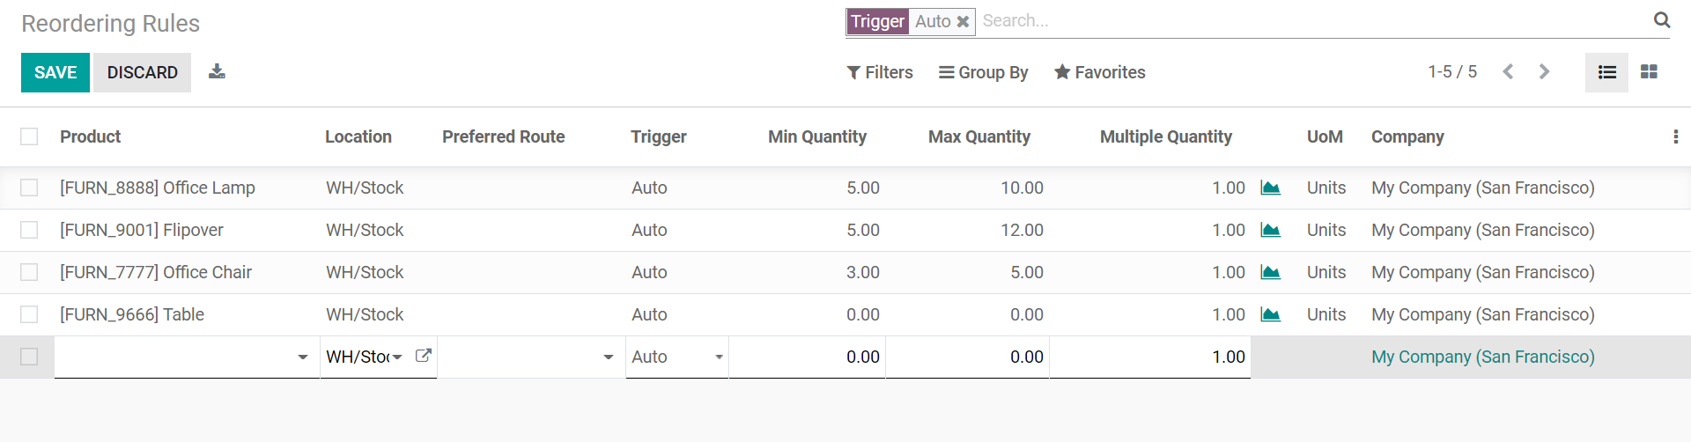Open the Filters menu
The width and height of the screenshot is (1691, 442).
tap(880, 72)
